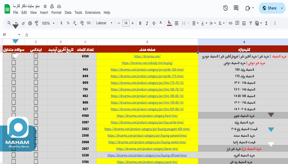Open the Insert menu
The width and height of the screenshot is (288, 164).
[44, 13]
